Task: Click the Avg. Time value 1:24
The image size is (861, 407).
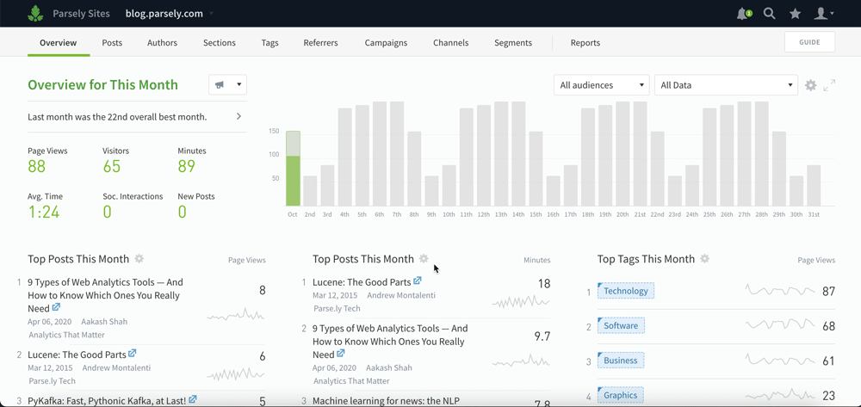Action: 46,212
